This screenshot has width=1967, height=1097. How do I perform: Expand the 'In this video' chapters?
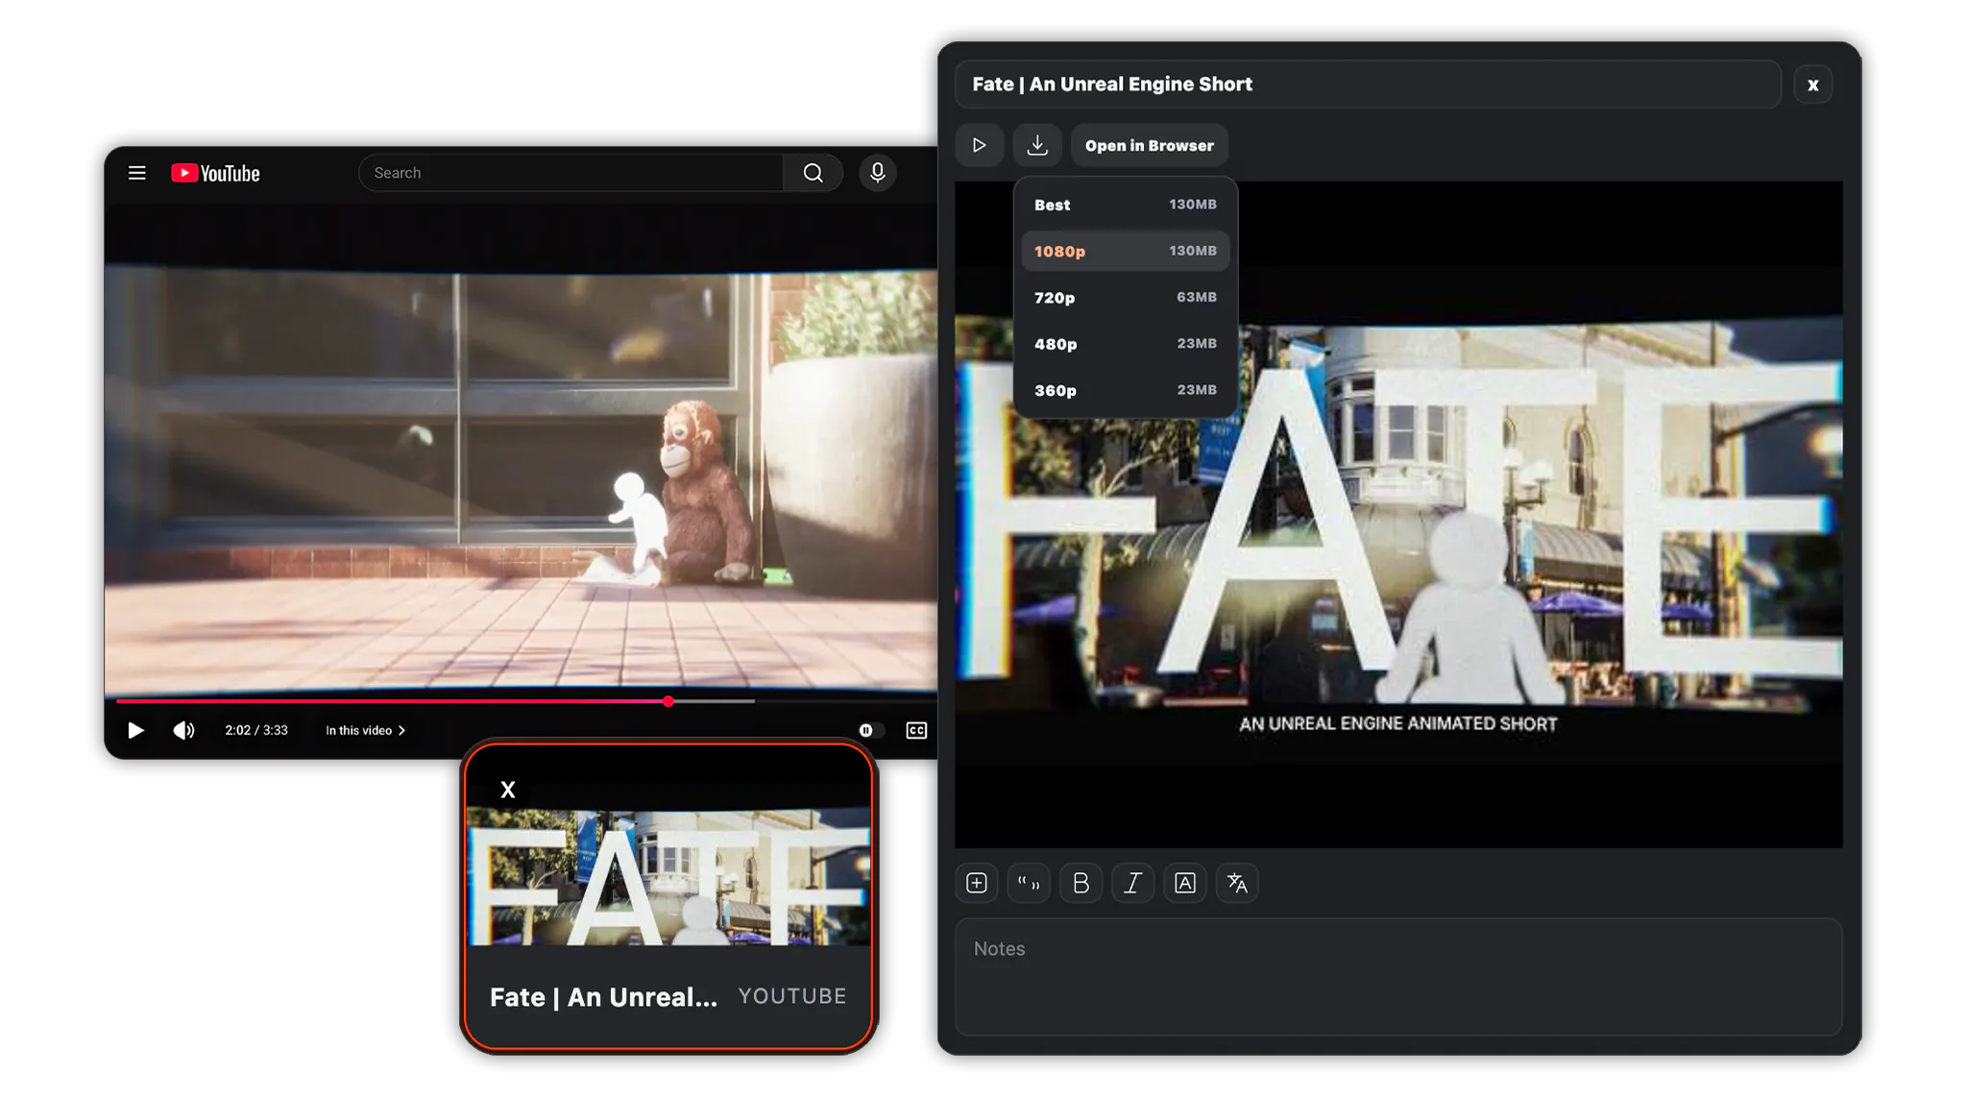365,731
